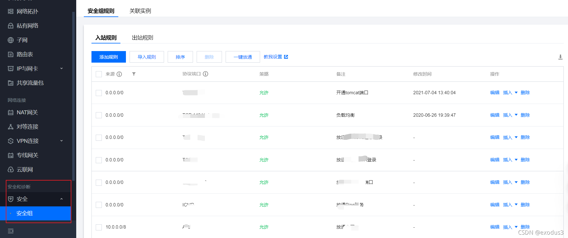Click the 安全 shield icon
The image size is (568, 238).
coord(11,199)
